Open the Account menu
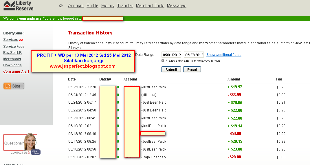310x165 pixels. 76,5
